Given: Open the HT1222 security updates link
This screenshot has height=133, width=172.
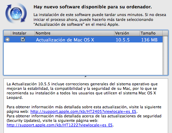Looking at the screenshot, I should click(x=60, y=125).
